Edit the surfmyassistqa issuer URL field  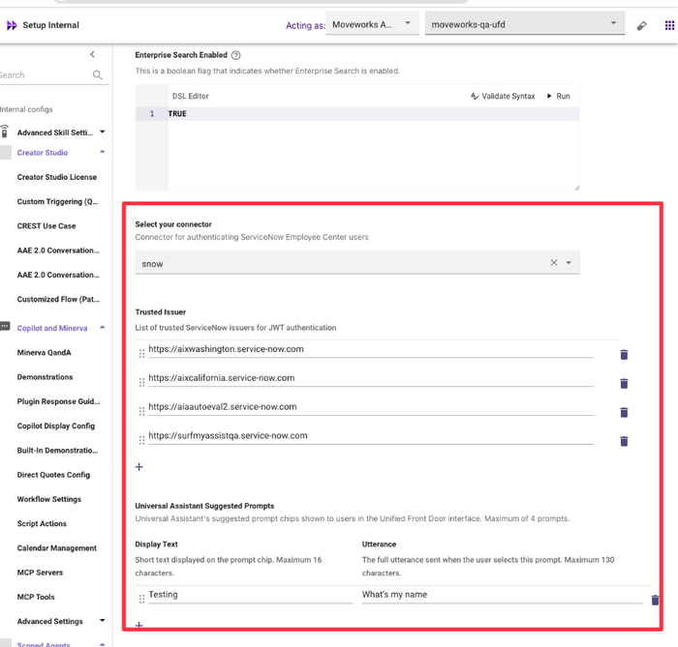(x=371, y=436)
